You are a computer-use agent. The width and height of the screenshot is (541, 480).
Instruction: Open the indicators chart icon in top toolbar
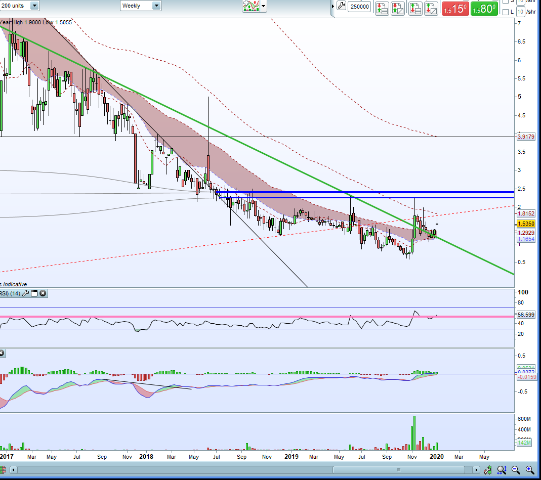[x=251, y=6]
